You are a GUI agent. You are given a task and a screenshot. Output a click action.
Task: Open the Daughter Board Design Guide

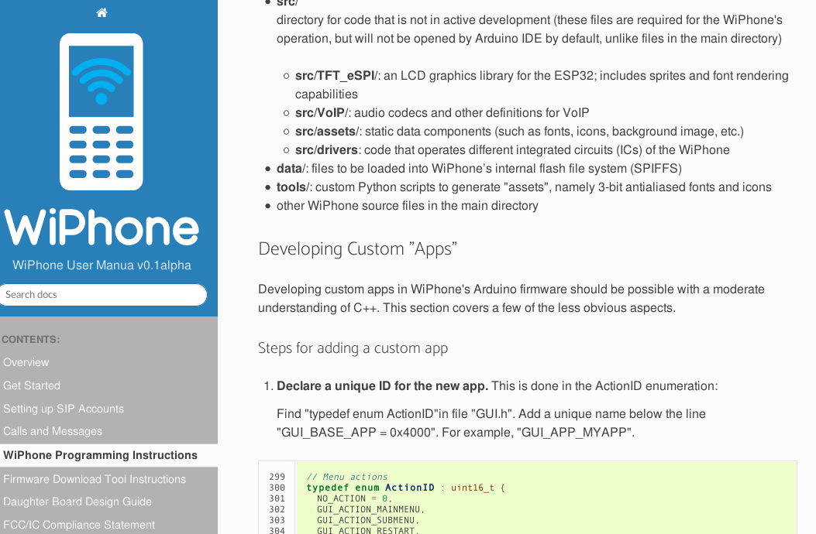pos(77,501)
